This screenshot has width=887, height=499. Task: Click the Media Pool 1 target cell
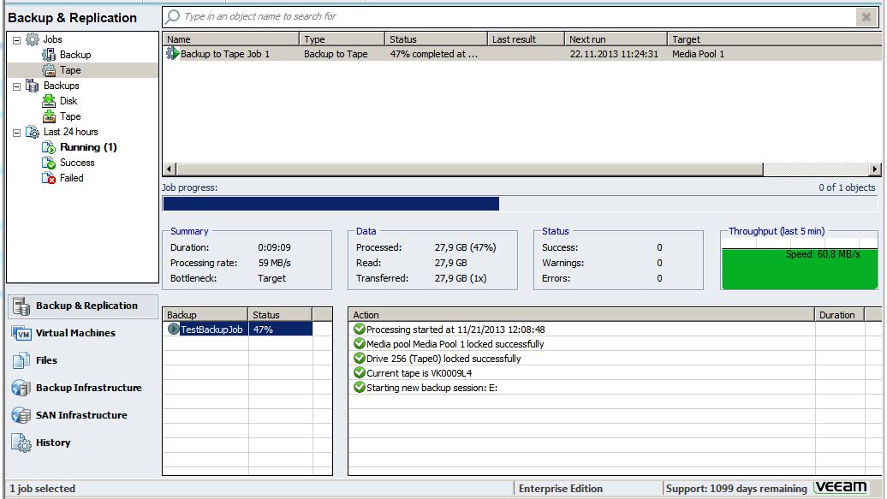click(x=698, y=54)
